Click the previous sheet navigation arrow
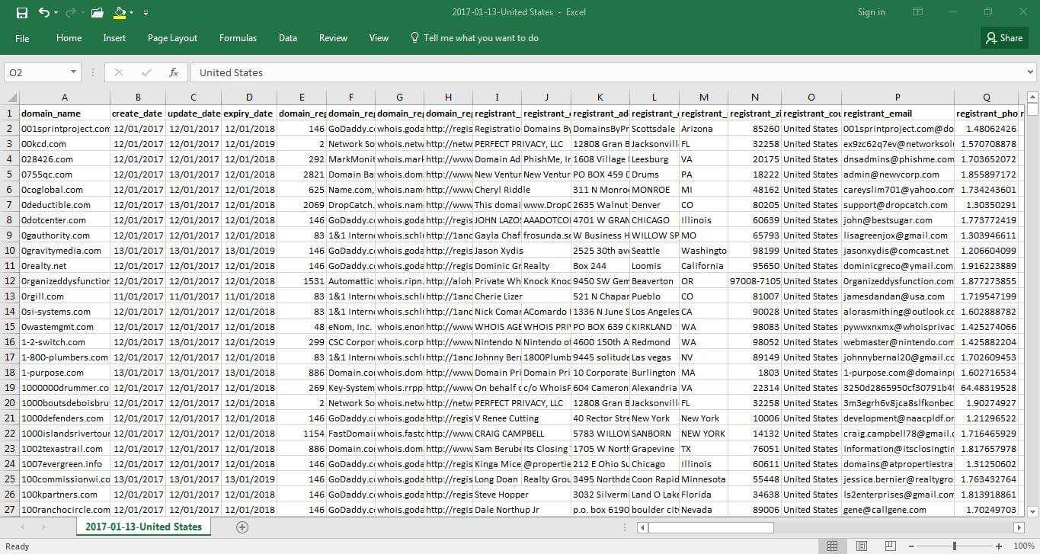The width and height of the screenshot is (1040, 554). tap(22, 527)
